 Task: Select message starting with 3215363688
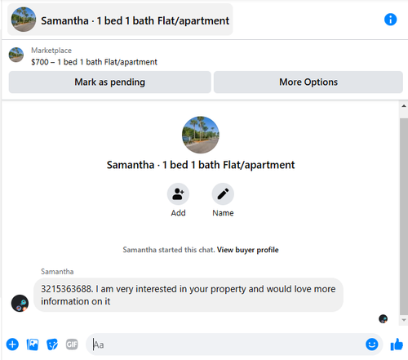pos(188,295)
